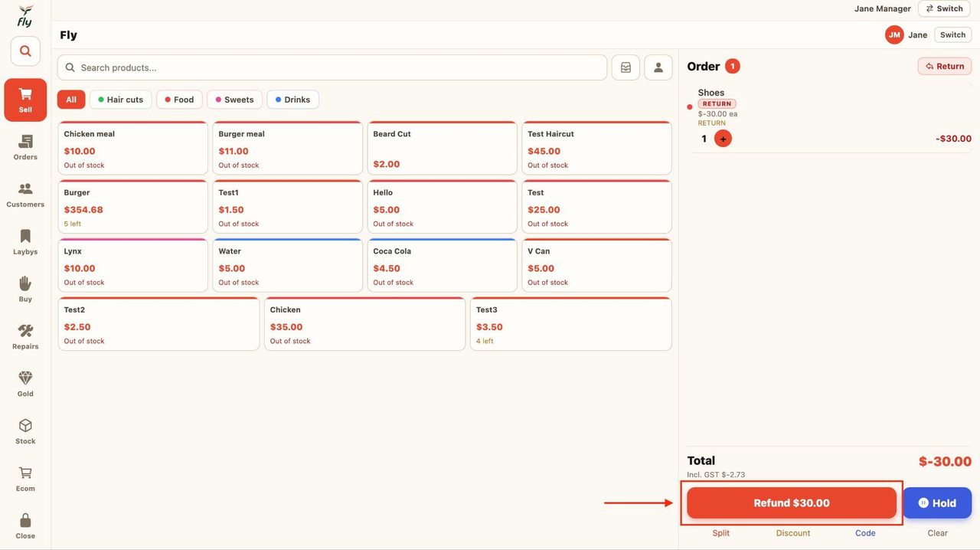This screenshot has width=980, height=550.
Task: Click the order count badge
Action: [x=733, y=66]
